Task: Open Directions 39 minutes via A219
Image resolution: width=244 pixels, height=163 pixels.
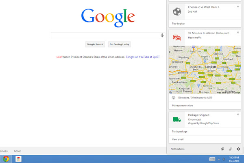Action: (x=205, y=98)
